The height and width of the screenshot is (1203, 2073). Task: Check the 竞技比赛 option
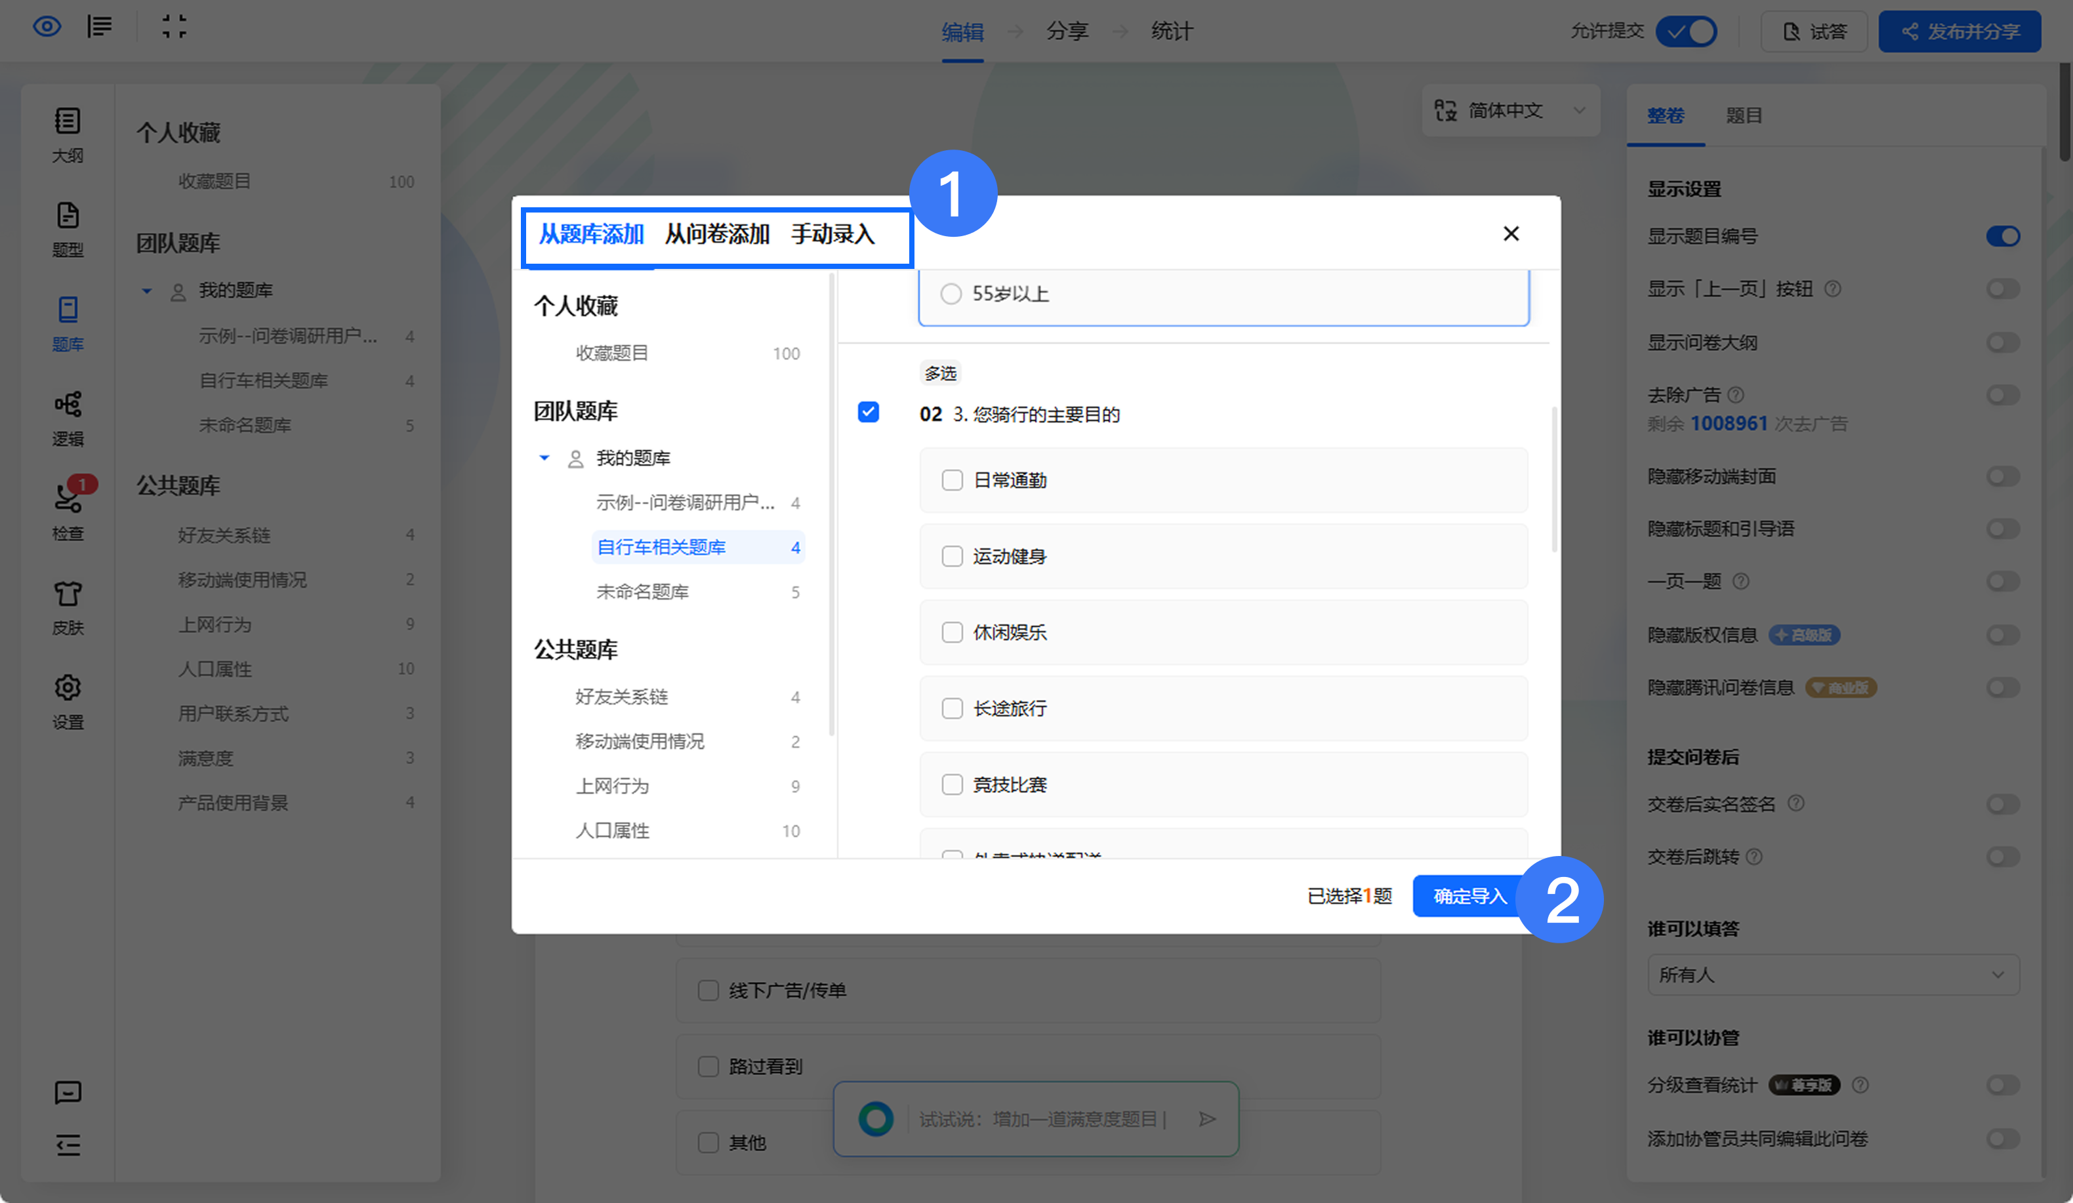(x=952, y=785)
